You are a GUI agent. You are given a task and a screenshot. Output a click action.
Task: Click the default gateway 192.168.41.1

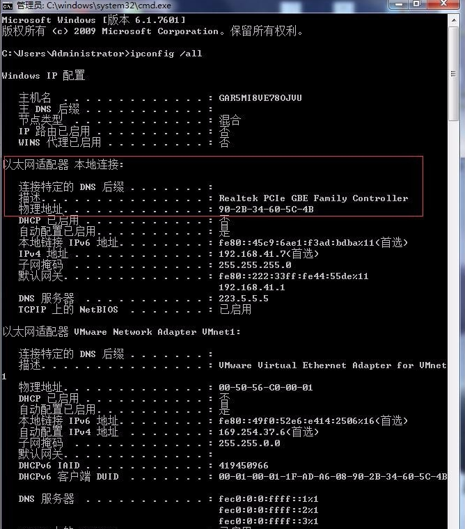point(252,287)
